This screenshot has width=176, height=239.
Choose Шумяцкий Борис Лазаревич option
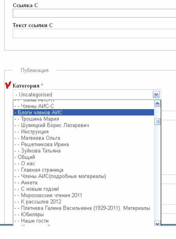[x=84, y=125]
